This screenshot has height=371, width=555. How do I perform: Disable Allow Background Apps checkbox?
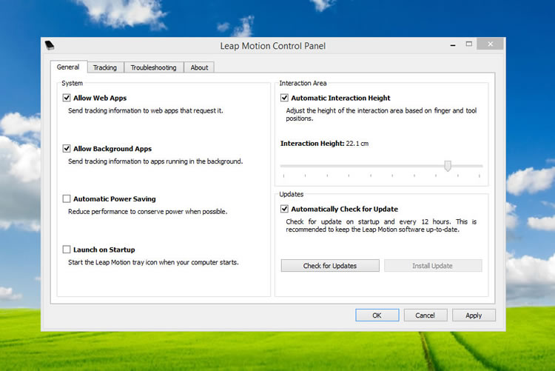67,149
